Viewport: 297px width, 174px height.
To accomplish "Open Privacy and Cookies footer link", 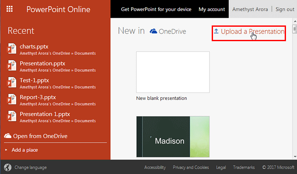I will point(191,167).
